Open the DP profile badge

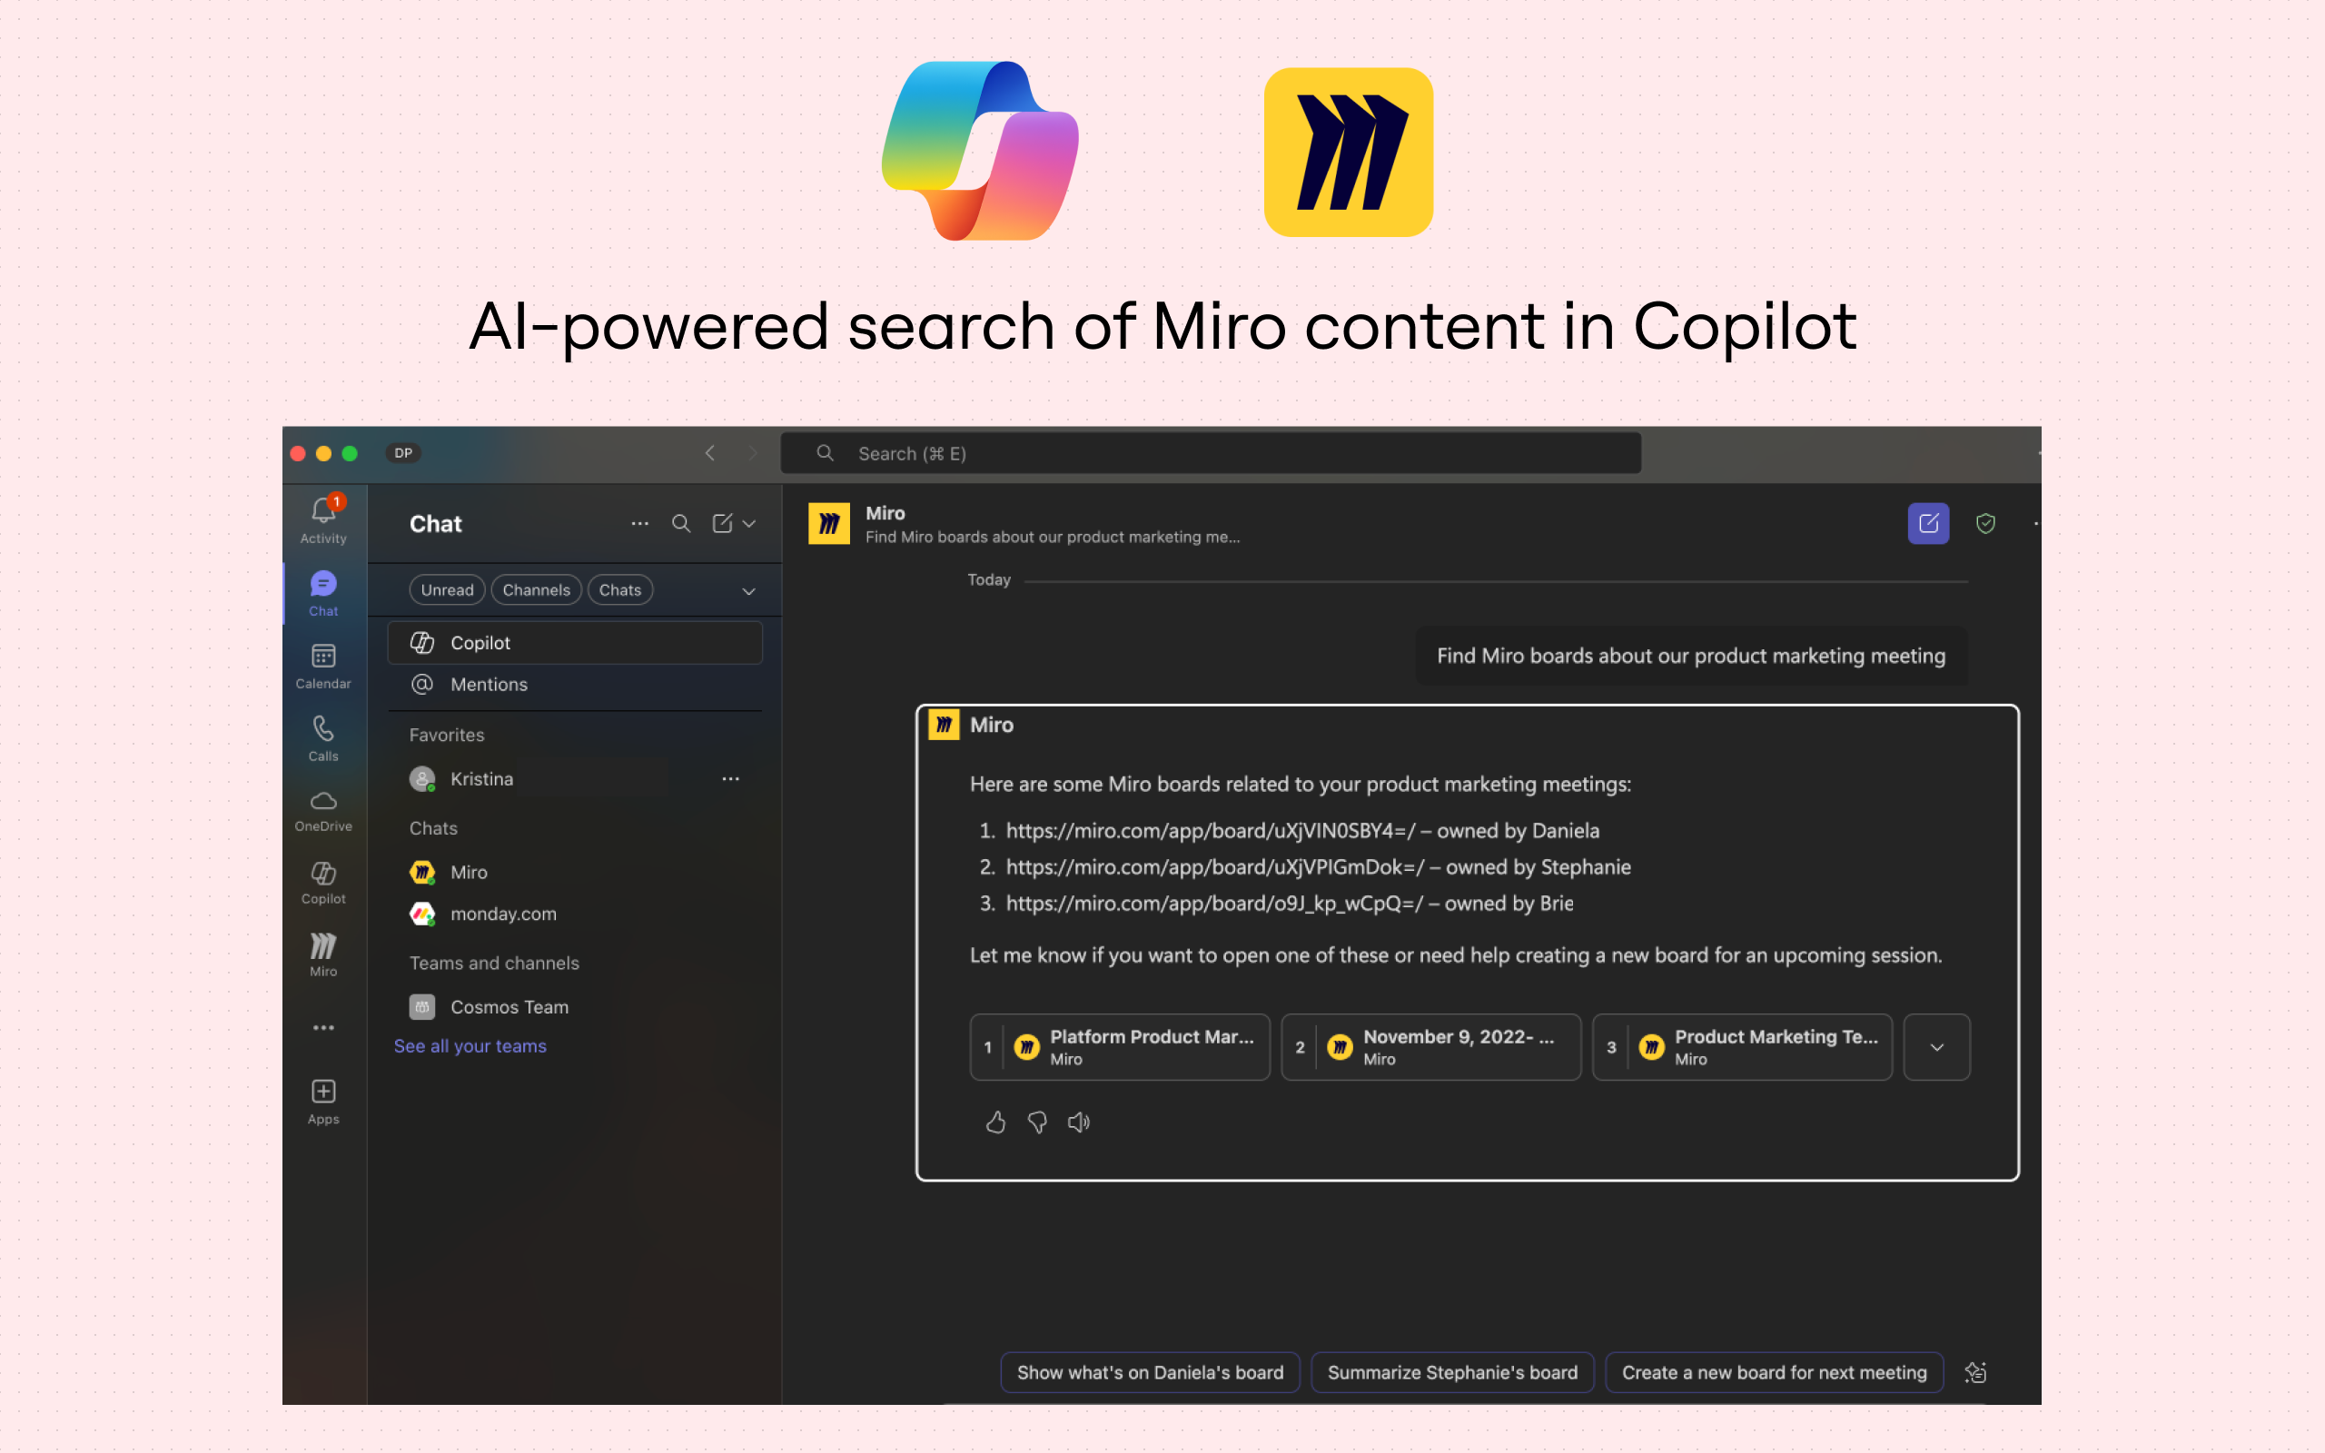403,452
